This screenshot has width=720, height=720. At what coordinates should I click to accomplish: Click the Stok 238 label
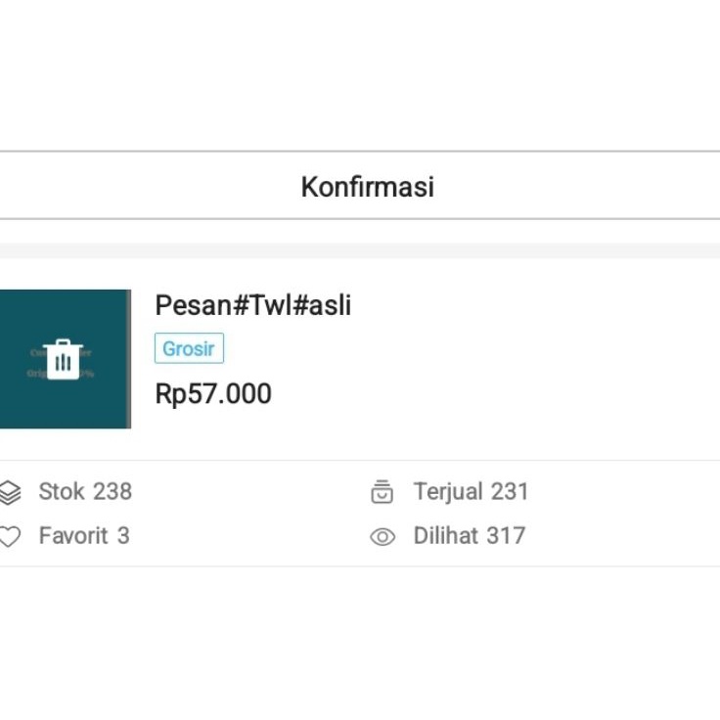click(x=85, y=491)
